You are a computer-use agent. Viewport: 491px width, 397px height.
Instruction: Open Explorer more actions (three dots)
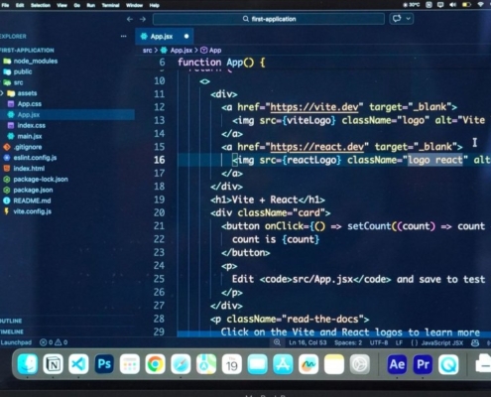coord(123,36)
